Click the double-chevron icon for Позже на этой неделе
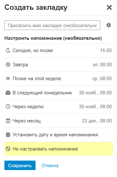 [x=8, y=79]
